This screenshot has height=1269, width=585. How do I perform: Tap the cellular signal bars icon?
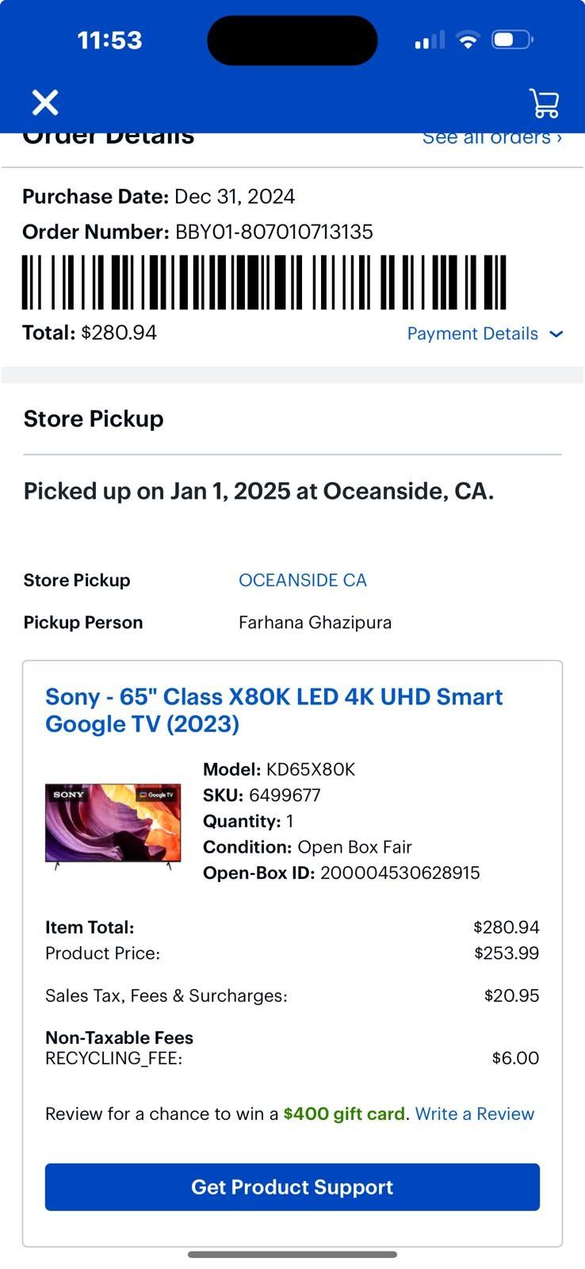tap(430, 40)
